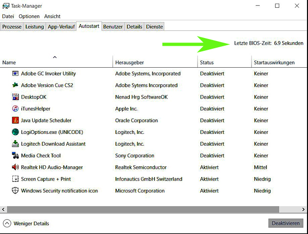
Task: Select the Logitech Download Assistant entry
Action: tap(53, 144)
